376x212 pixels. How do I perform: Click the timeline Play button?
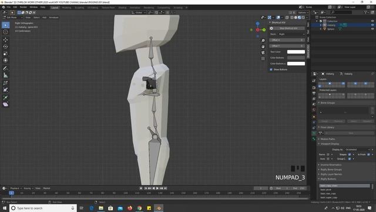click(x=157, y=188)
